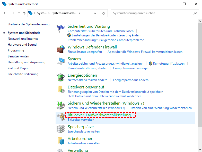This screenshot has width=202, height=152.
Task: Click the vertical scrollbar down arrow
Action: [x=200, y=150]
